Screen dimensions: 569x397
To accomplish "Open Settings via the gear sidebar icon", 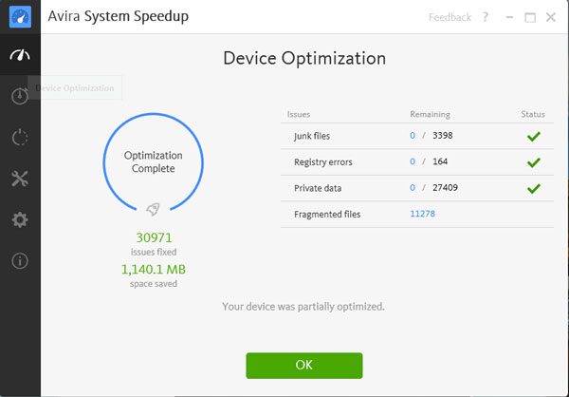I will click(x=20, y=220).
